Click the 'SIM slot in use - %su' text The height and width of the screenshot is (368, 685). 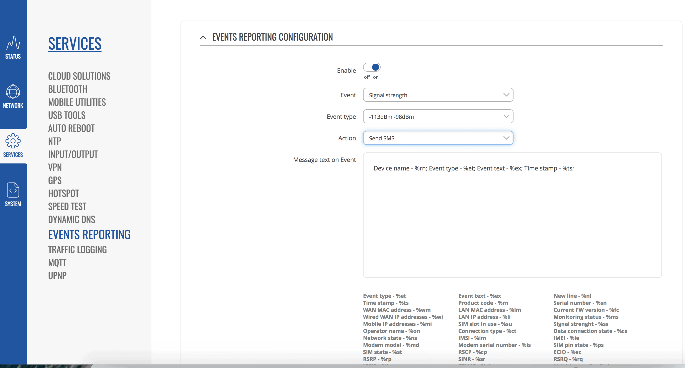pyautogui.click(x=485, y=324)
